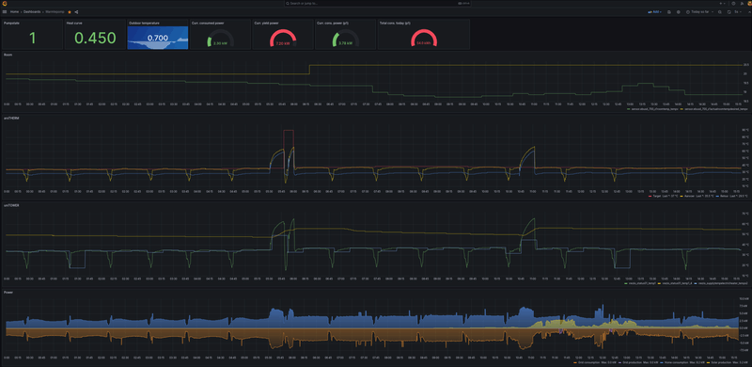Screen dimensions: 752x367
Task: Click the Warmtepomp breadcrumb
Action: (55, 11)
